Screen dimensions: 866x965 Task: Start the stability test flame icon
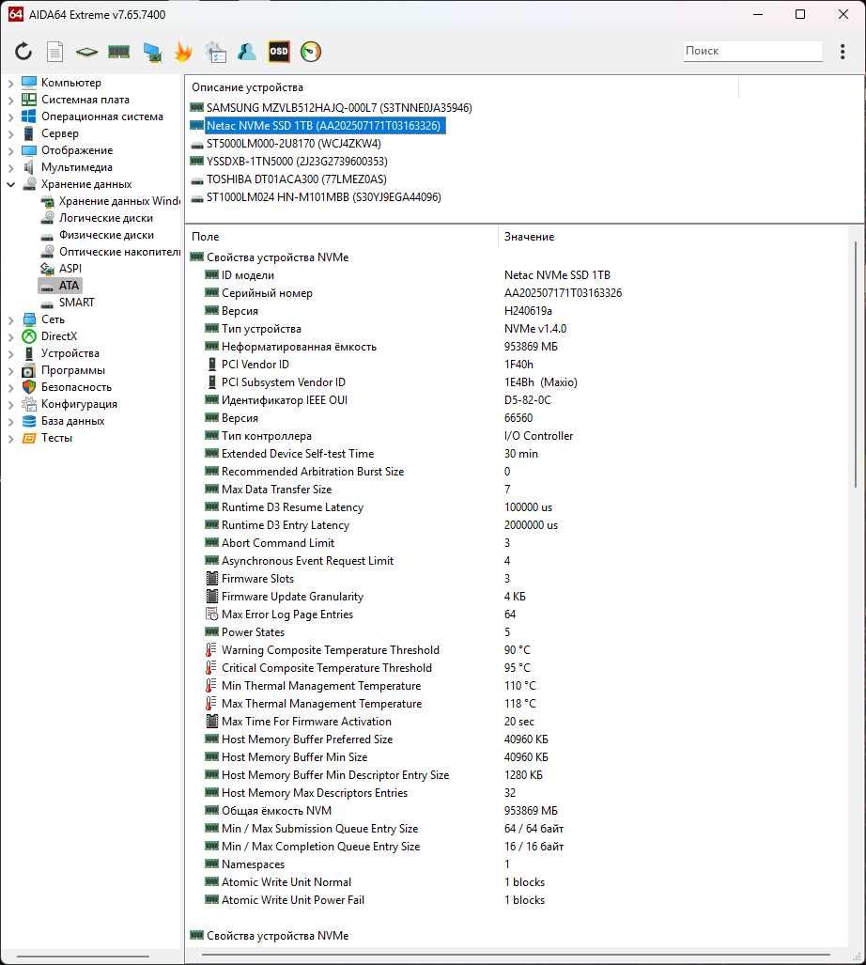183,52
